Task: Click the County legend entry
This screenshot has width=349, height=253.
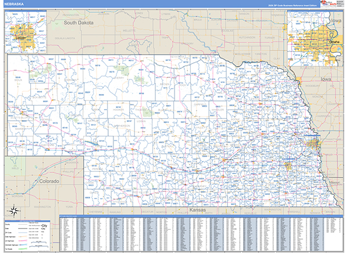Action: (8, 225)
